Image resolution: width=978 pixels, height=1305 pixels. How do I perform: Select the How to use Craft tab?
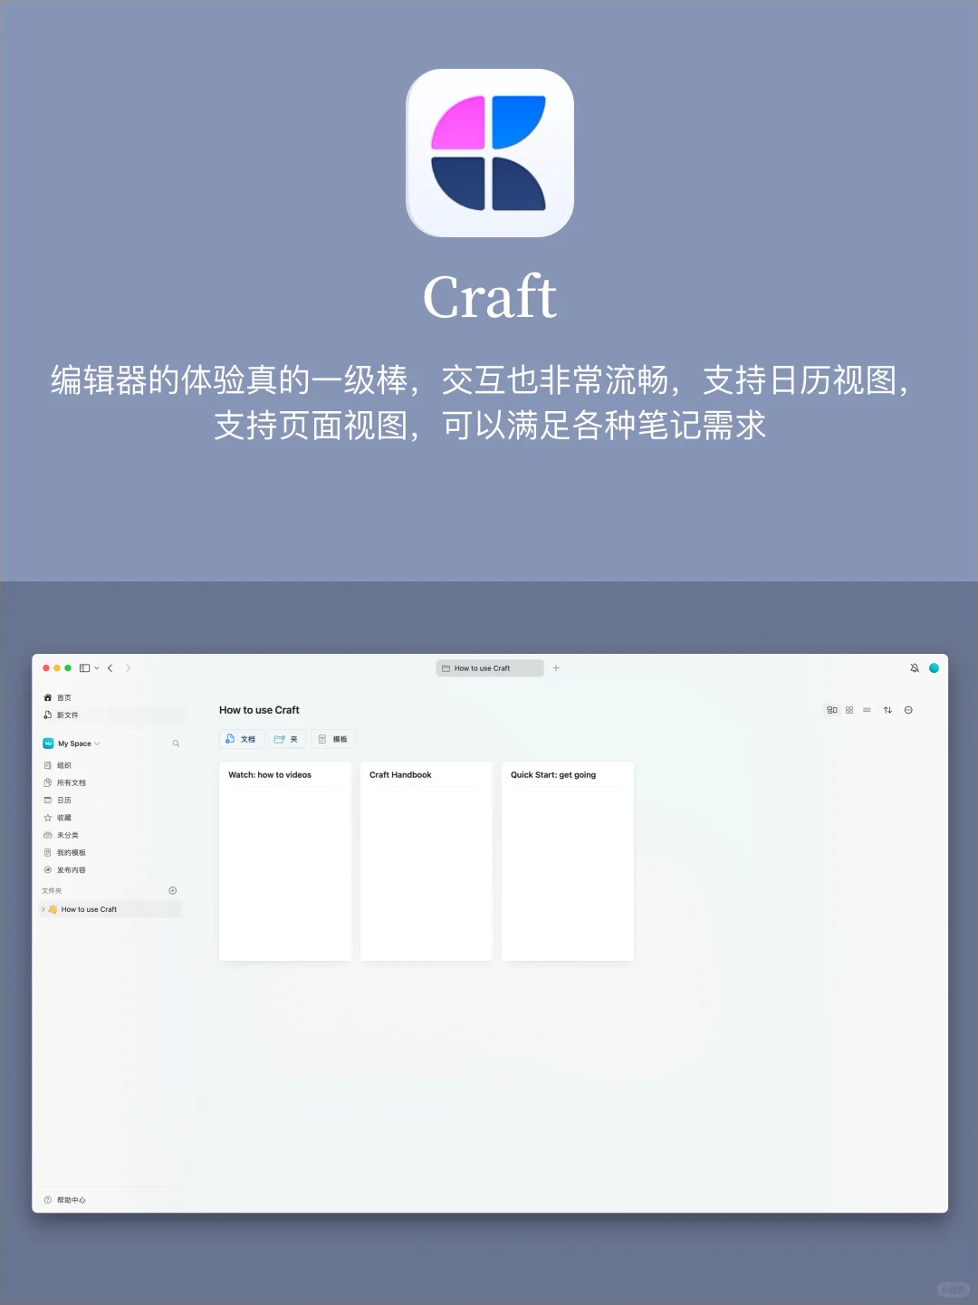click(490, 667)
